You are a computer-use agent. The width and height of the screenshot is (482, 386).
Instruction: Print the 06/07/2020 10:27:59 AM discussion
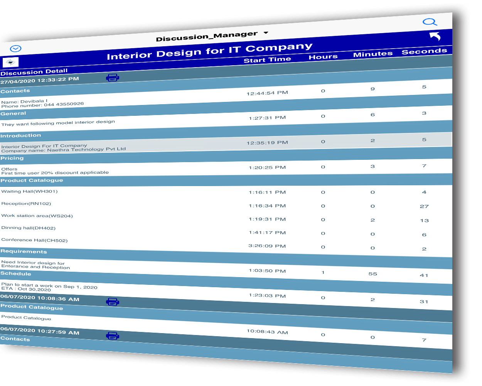click(113, 336)
